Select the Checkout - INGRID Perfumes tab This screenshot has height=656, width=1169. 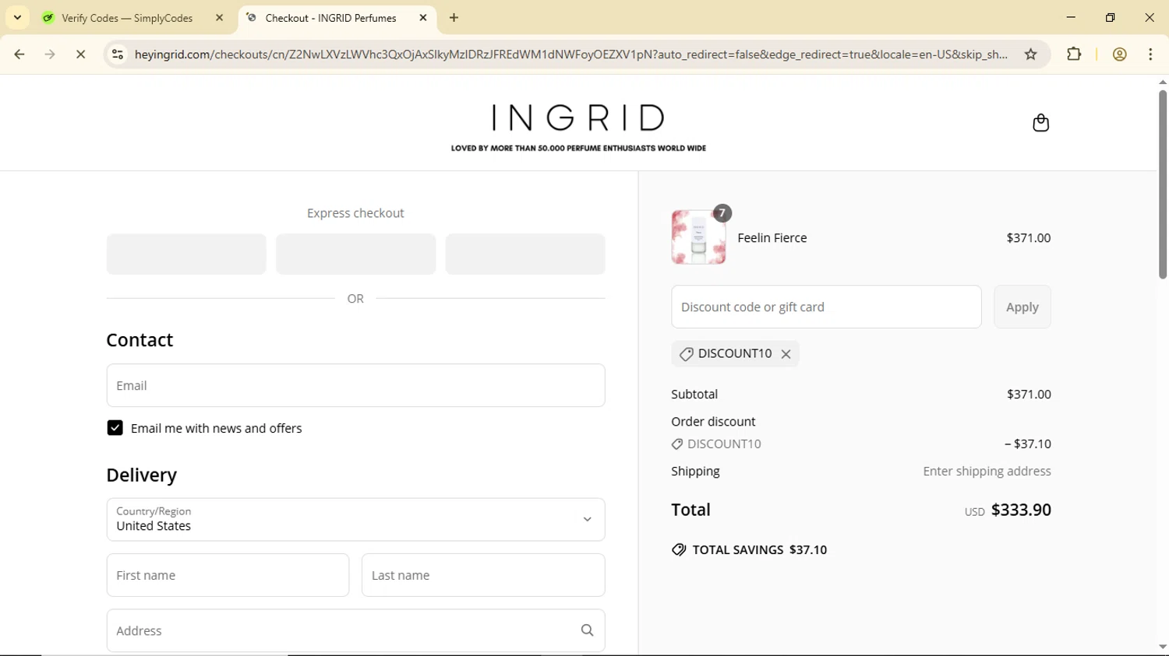330,18
